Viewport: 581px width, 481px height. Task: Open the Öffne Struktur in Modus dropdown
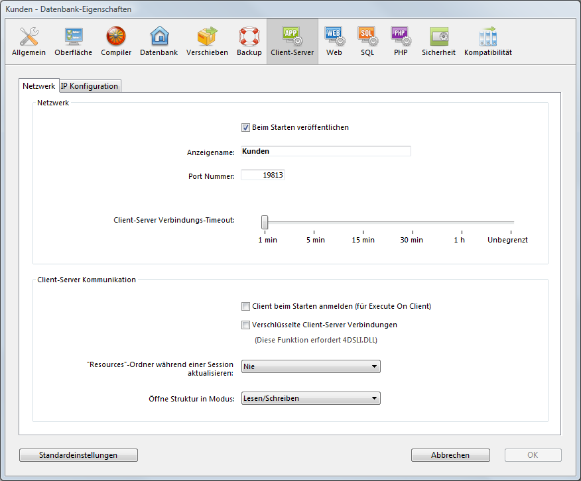click(310, 399)
